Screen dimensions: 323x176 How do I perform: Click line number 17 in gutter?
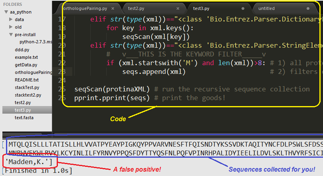(x=62, y=19)
